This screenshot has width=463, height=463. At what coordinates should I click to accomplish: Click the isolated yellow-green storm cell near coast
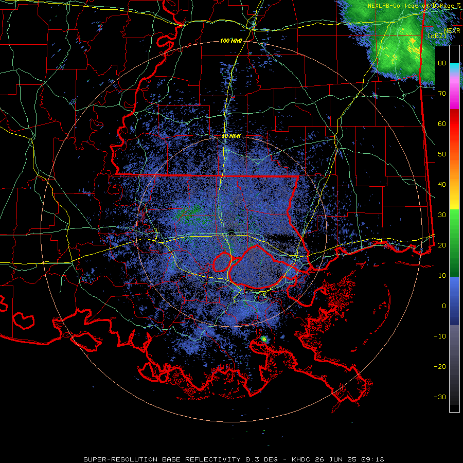click(264, 340)
